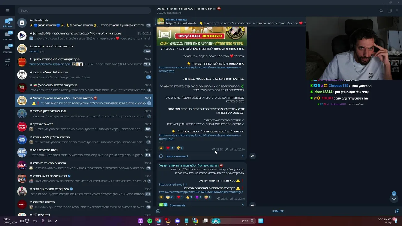
Task: Click the Edit folders button in sidebar
Action: tap(8, 62)
